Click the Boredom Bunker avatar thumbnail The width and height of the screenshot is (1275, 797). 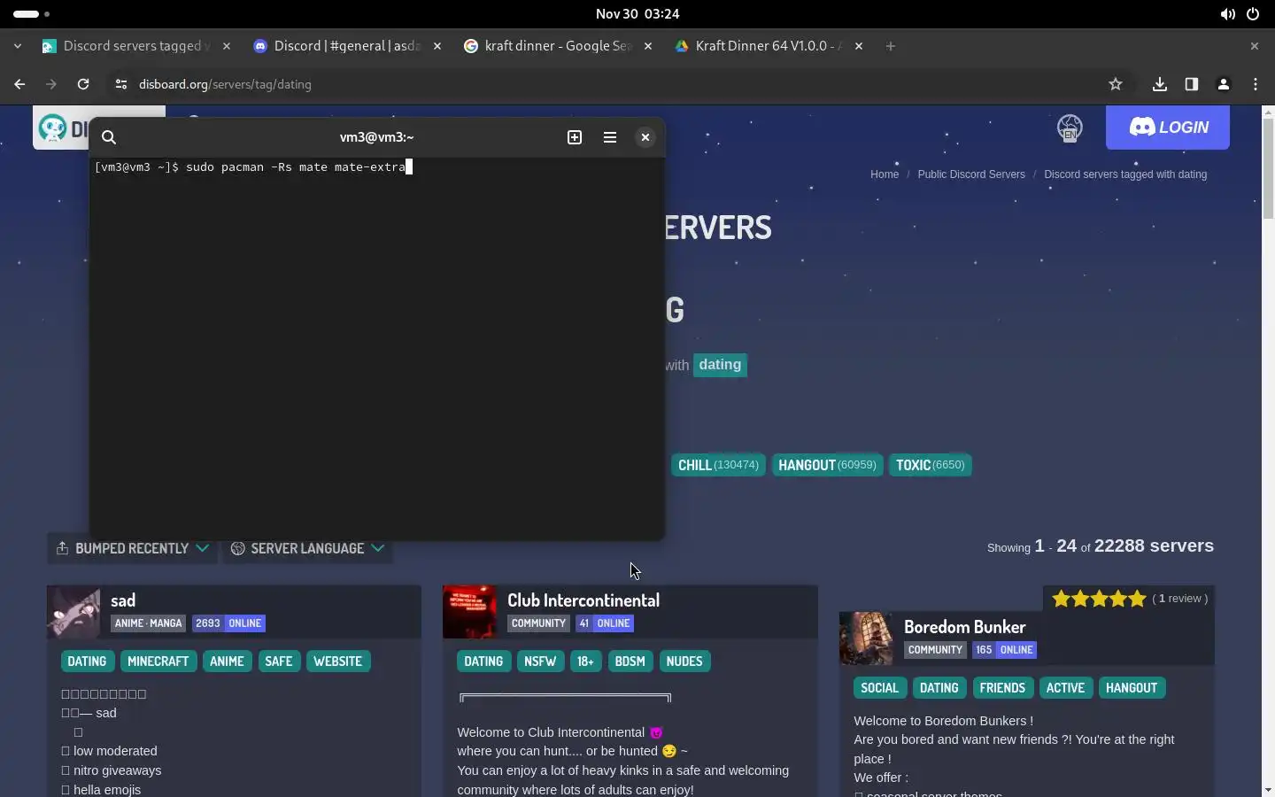[x=866, y=638]
